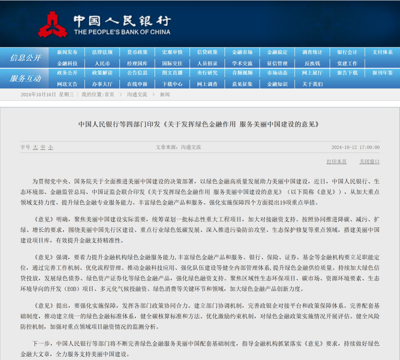Click the article headline text
This screenshot has height=360, width=400.
point(199,124)
